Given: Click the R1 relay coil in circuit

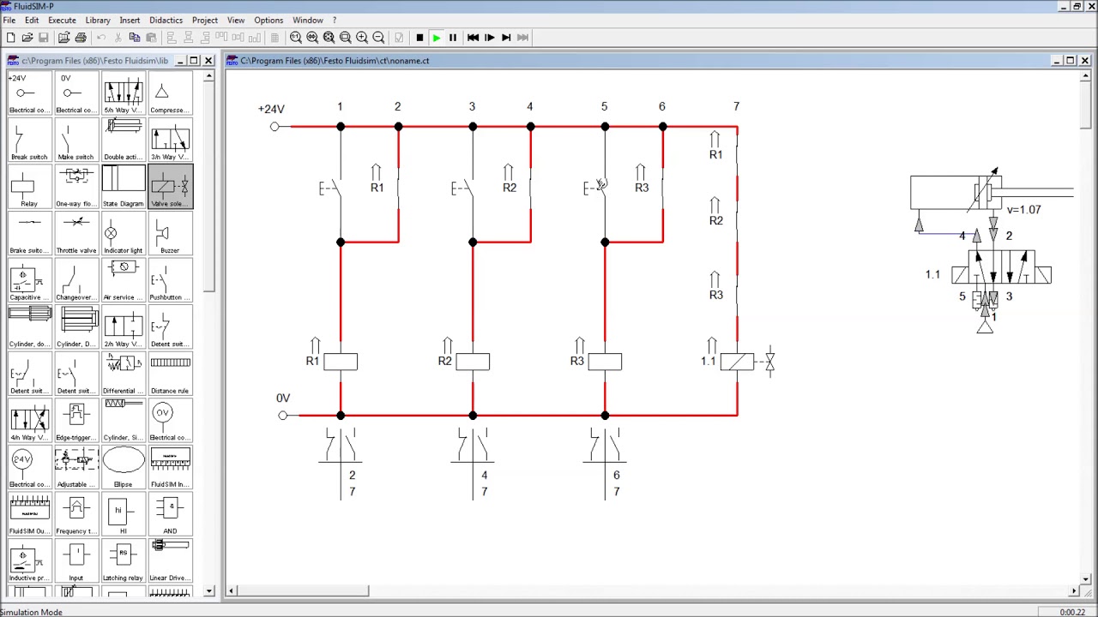Looking at the screenshot, I should point(341,362).
